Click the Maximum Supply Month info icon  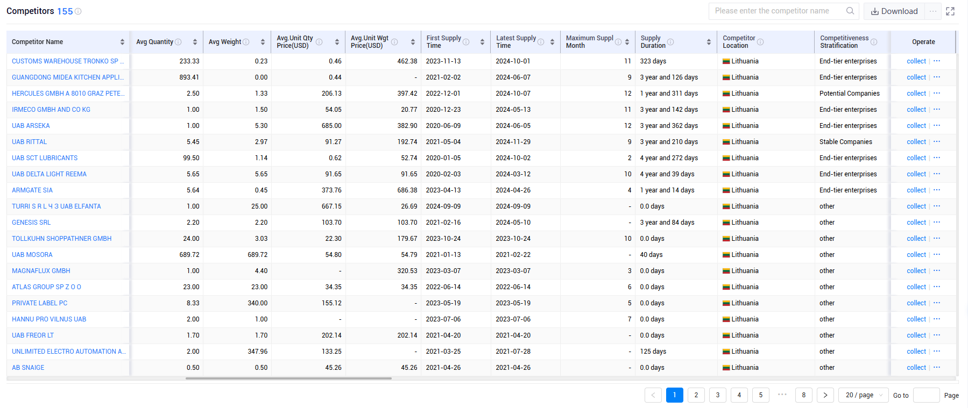pyautogui.click(x=618, y=42)
